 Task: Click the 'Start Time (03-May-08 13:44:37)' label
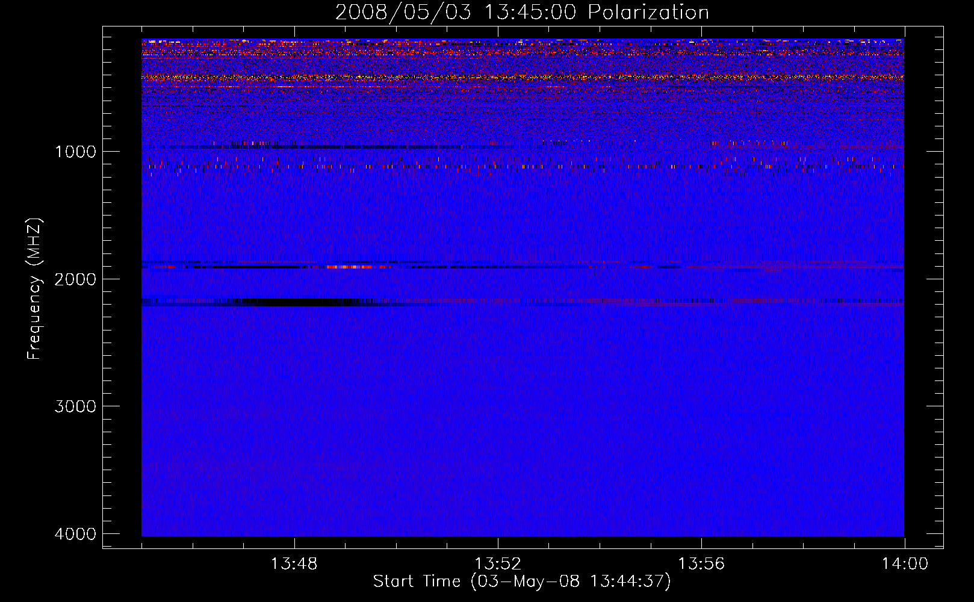coord(522,582)
